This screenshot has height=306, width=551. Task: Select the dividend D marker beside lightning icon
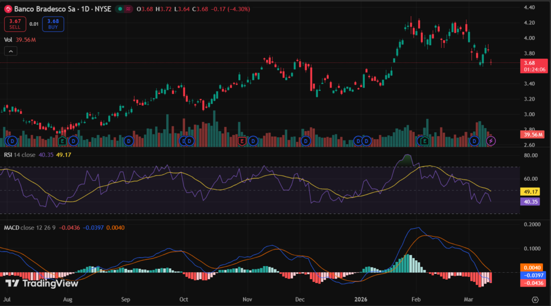coord(475,141)
